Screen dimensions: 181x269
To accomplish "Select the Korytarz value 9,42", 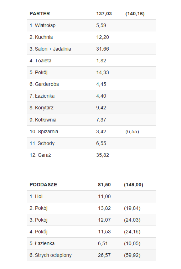I will coord(101,108).
